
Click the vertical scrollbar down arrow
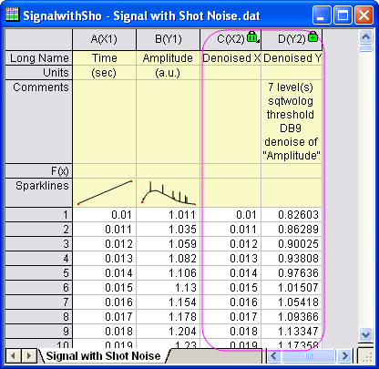click(365, 334)
